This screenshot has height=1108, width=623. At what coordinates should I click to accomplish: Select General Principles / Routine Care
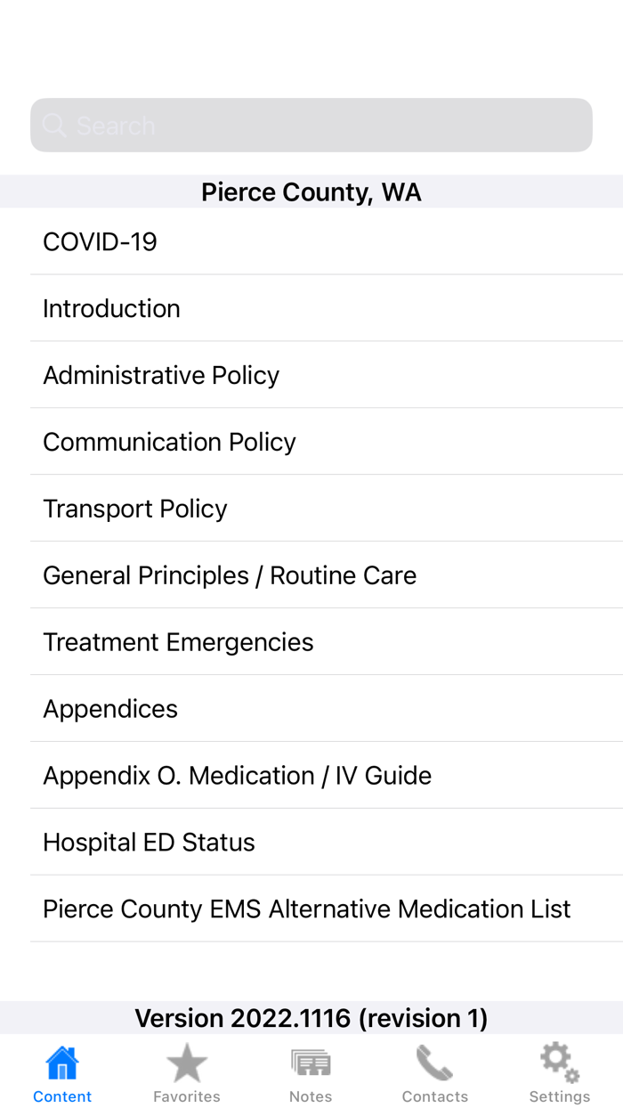311,574
